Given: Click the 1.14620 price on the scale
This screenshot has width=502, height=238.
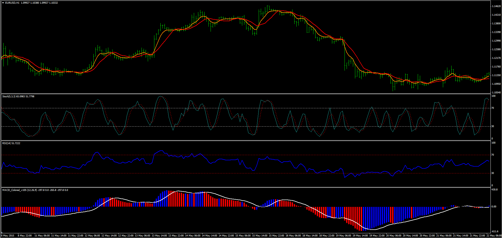Looking at the screenshot, I should click(496, 6).
